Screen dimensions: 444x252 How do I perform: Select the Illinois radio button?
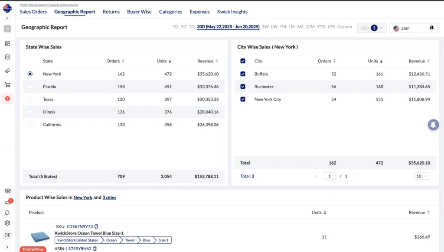pyautogui.click(x=30, y=112)
